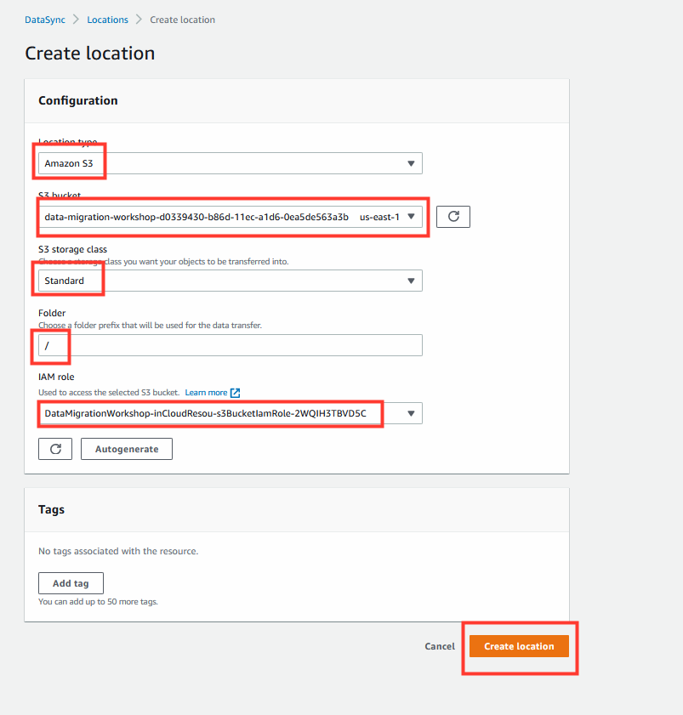Viewport: 683px width, 715px height.
Task: Click the "Configuration" section heading
Action: [78, 100]
